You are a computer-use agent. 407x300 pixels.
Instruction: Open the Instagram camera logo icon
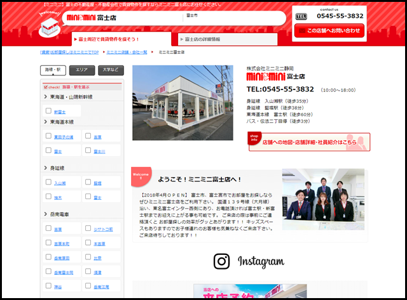(x=221, y=261)
